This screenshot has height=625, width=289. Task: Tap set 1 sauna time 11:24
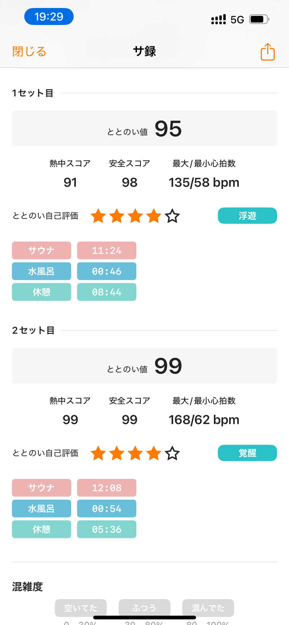pos(107,250)
